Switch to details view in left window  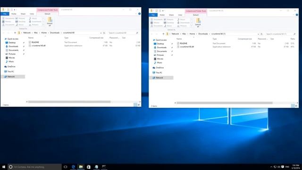click(x=135, y=105)
